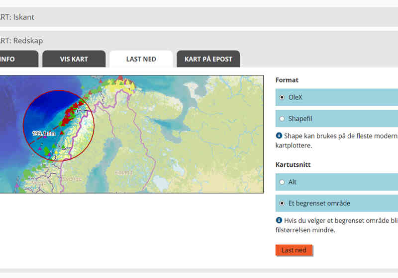Click the 193.1 nm radius label

(x=43, y=134)
